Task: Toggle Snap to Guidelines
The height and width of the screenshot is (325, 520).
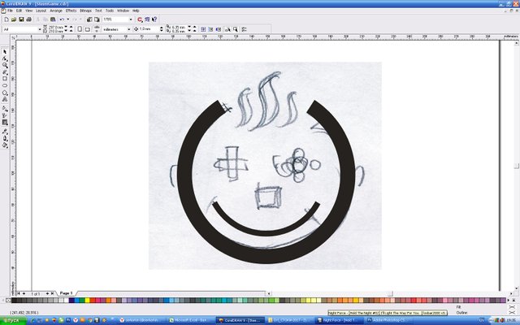Action: point(210,29)
